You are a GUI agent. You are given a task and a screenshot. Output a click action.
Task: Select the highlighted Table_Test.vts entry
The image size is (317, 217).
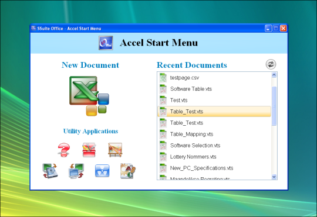214,111
